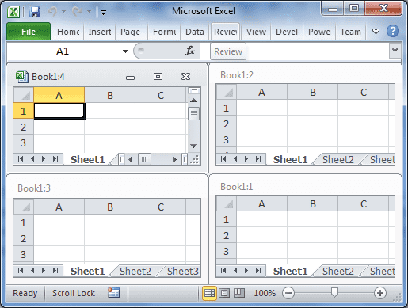Click the vertical scrollbar down arrow in Book1:4

(x=194, y=146)
